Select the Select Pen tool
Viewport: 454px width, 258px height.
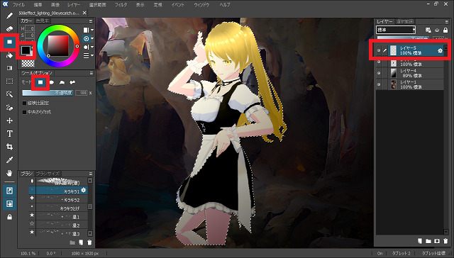pos(9,107)
